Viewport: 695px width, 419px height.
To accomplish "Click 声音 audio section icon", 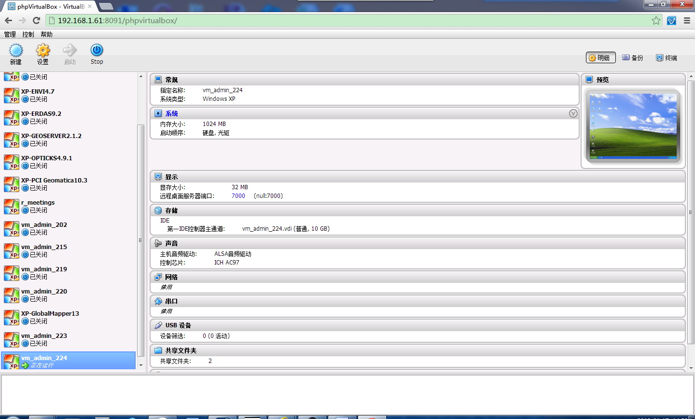I will [158, 244].
